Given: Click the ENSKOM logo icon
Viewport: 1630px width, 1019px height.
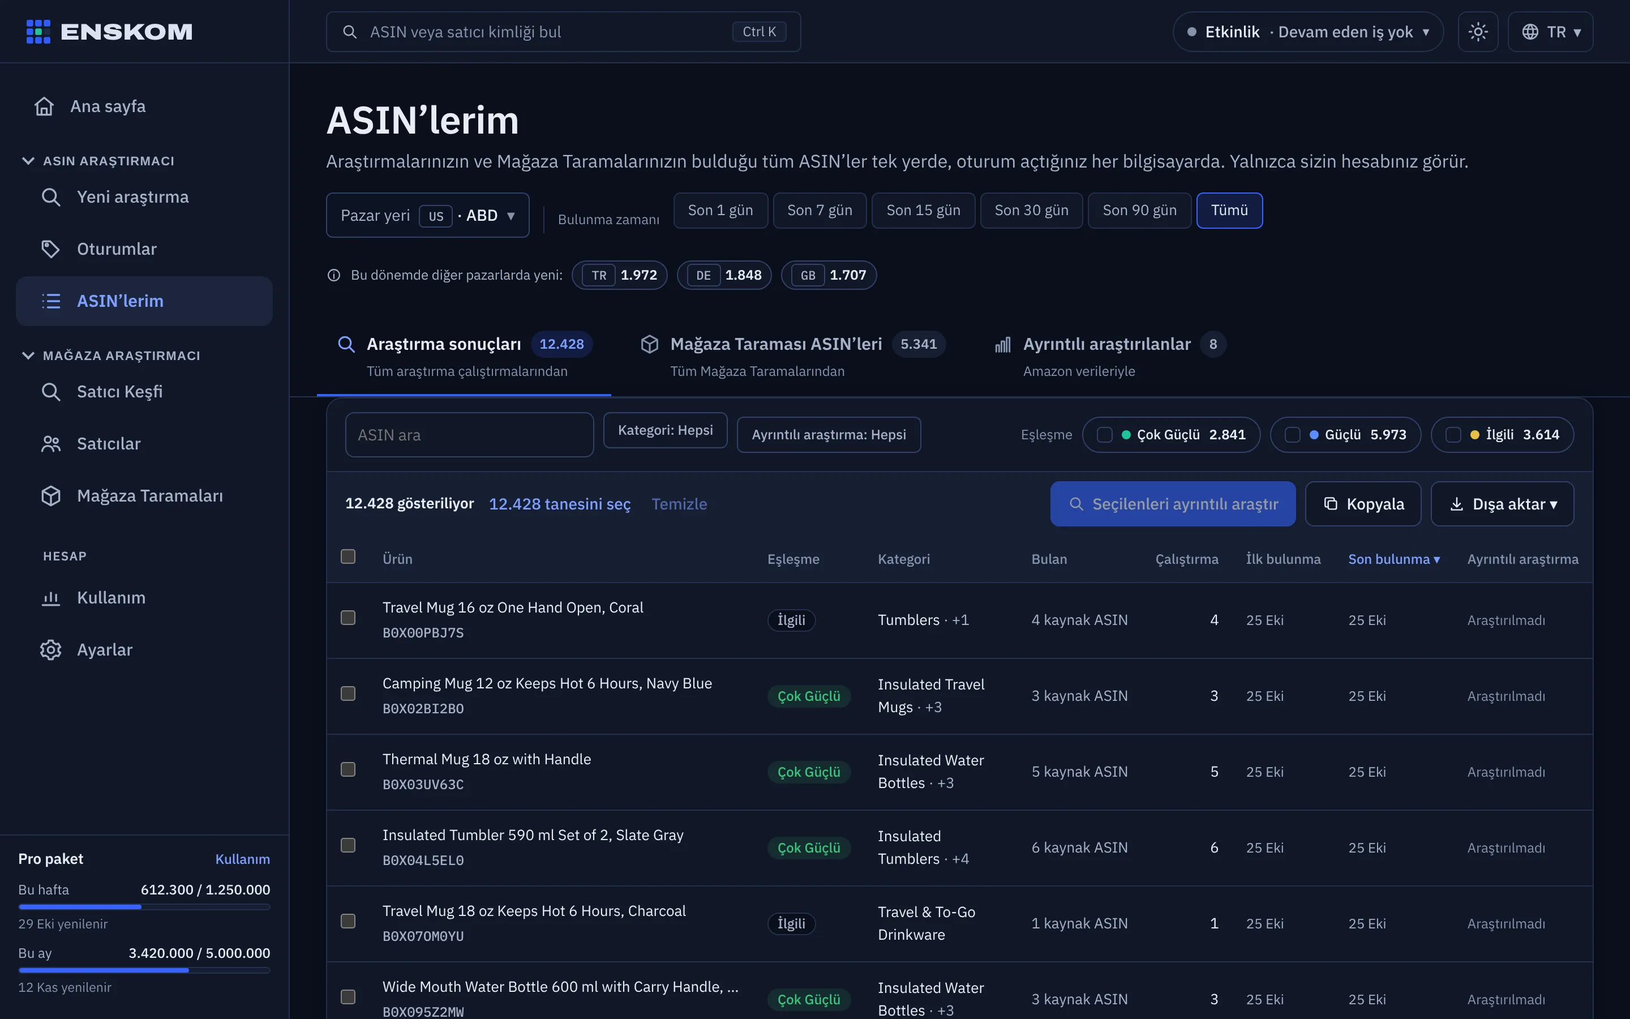Looking at the screenshot, I should point(38,32).
